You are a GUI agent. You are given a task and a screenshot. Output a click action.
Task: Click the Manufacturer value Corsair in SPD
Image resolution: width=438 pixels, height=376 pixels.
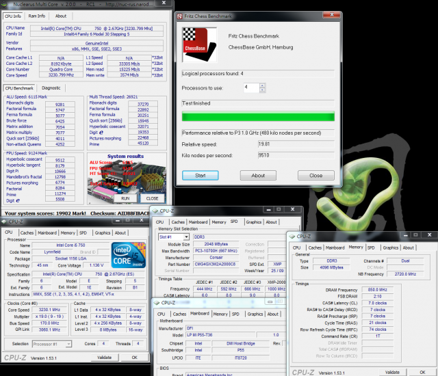tap(216, 258)
